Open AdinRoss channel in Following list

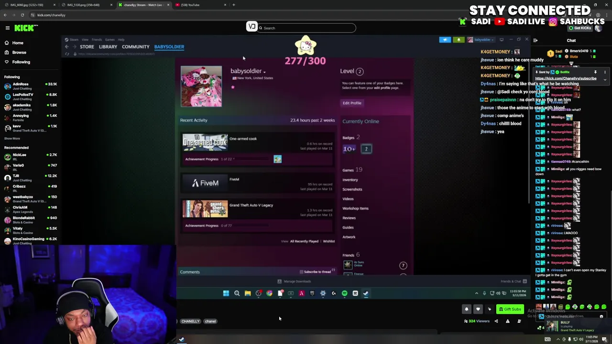point(31,86)
